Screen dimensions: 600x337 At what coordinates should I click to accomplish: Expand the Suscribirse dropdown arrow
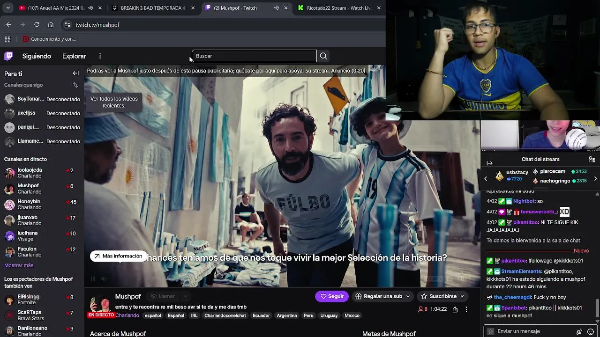click(x=462, y=296)
